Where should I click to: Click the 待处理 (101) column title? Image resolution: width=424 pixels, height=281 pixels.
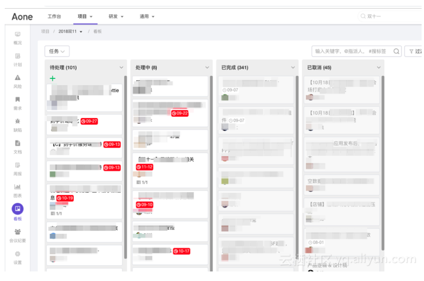tap(63, 67)
